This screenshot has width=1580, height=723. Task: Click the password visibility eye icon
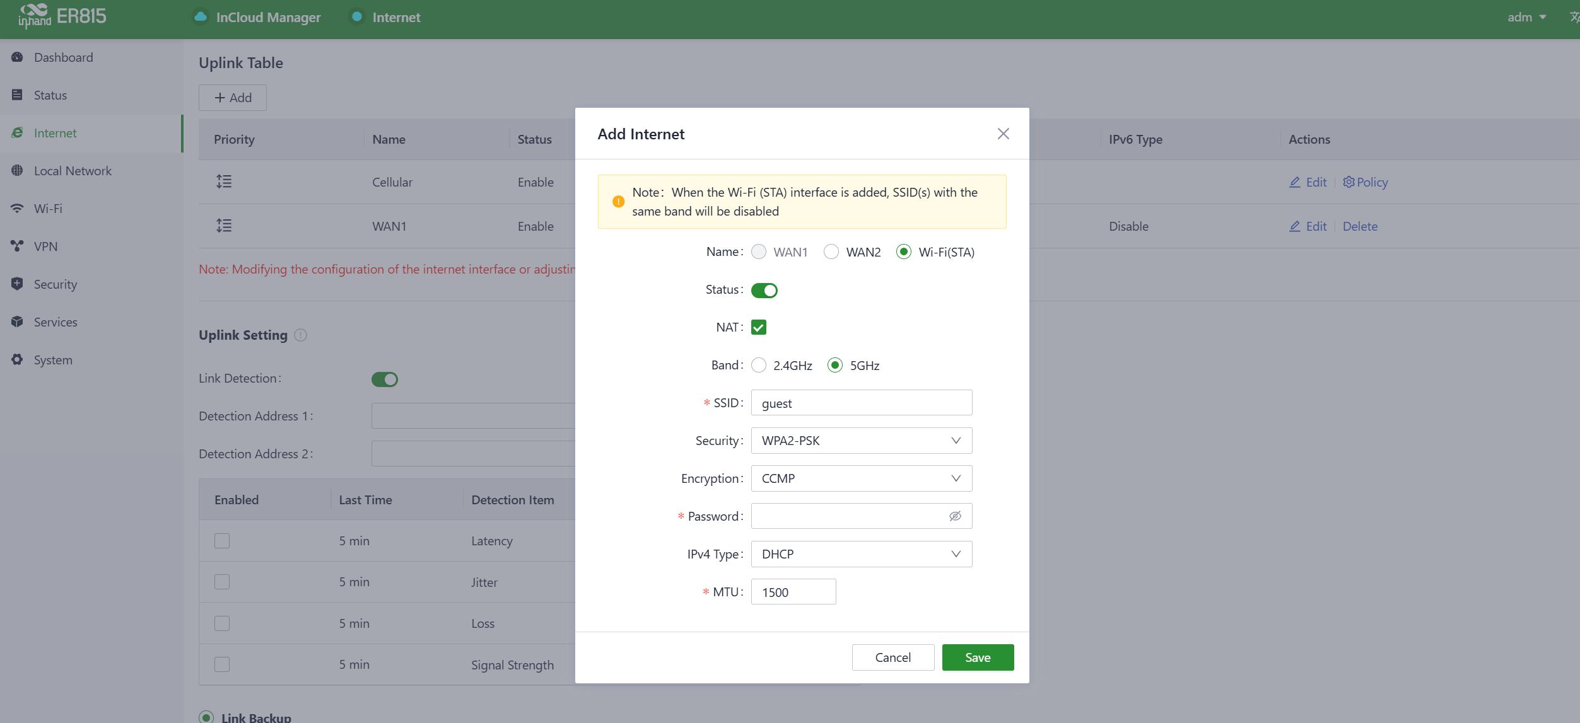click(x=955, y=516)
